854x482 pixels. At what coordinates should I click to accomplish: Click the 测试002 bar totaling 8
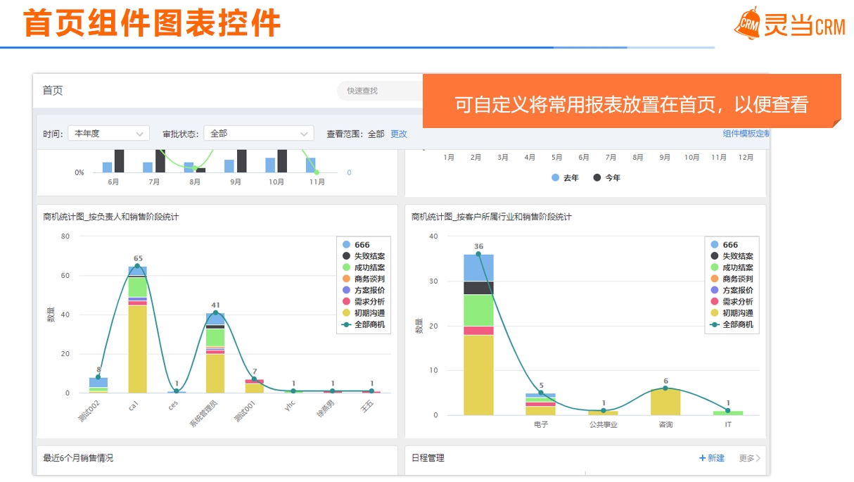(x=98, y=385)
